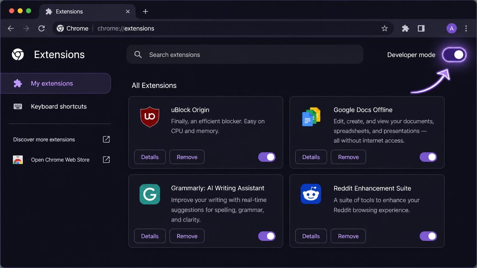Click the Developer mode label

(411, 55)
